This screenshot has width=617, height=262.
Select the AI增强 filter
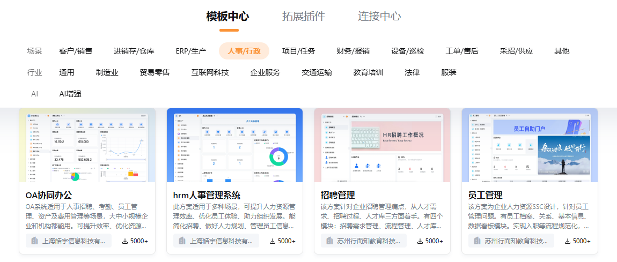(x=70, y=94)
